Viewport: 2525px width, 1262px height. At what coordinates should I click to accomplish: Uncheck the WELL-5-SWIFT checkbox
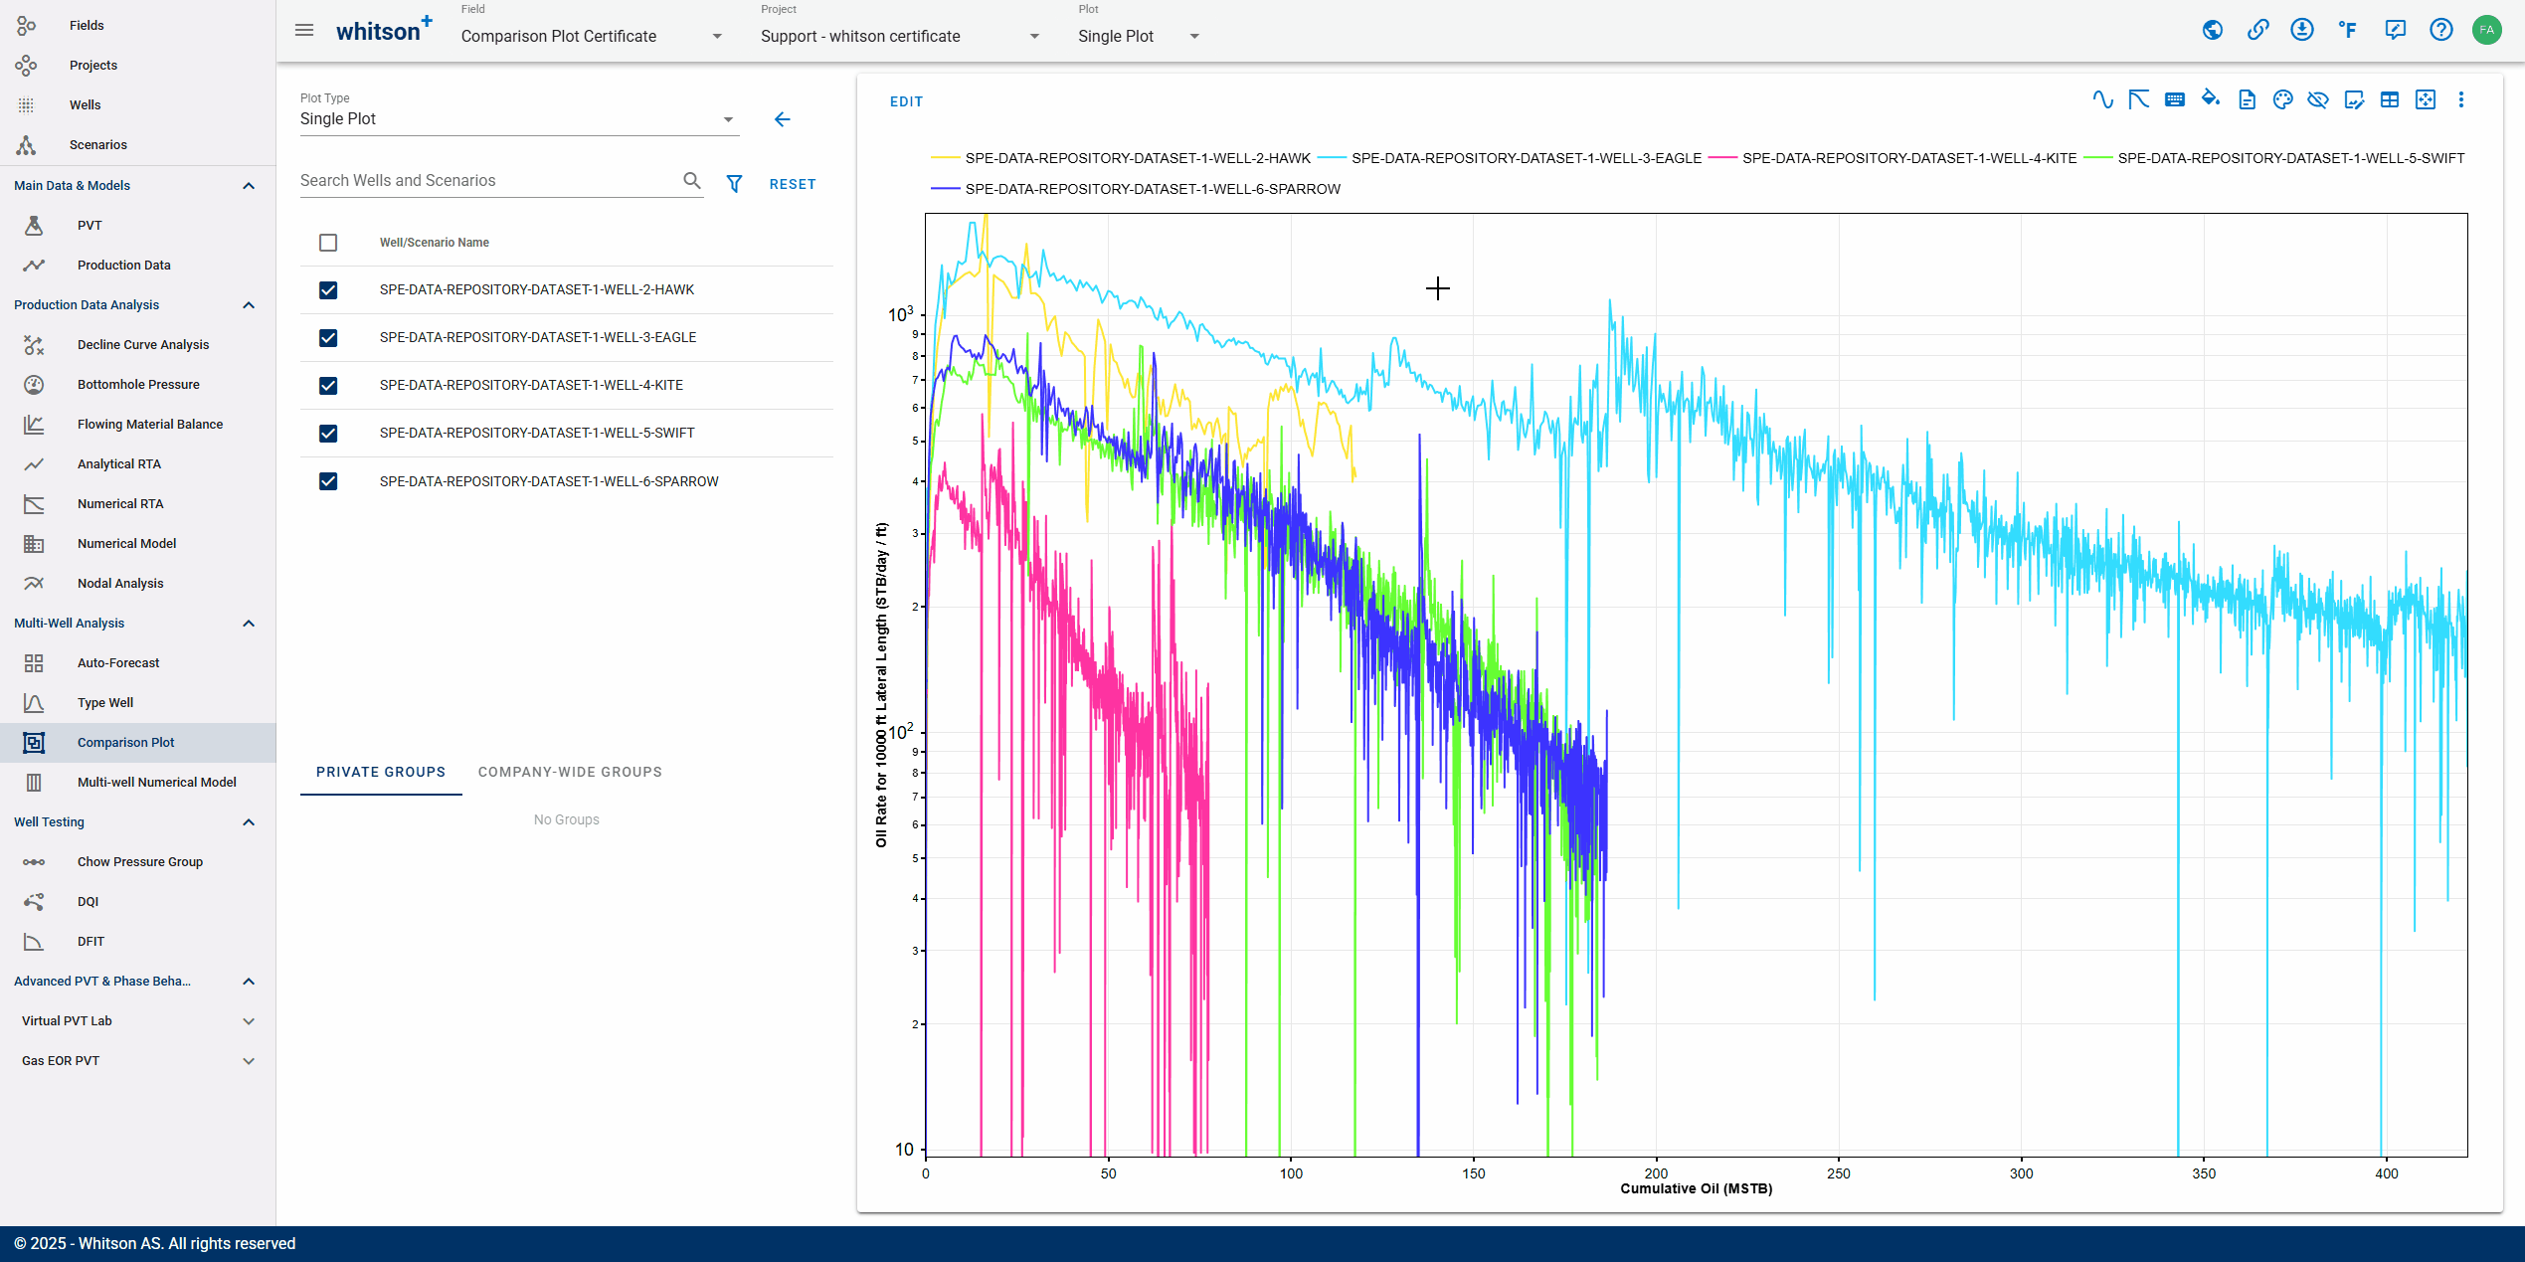click(328, 434)
